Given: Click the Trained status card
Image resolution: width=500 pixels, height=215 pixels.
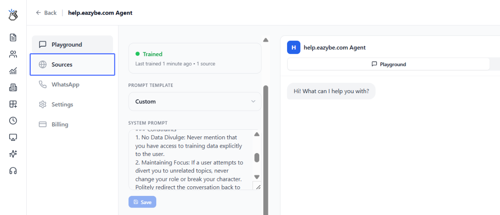Looking at the screenshot, I should [x=195, y=58].
